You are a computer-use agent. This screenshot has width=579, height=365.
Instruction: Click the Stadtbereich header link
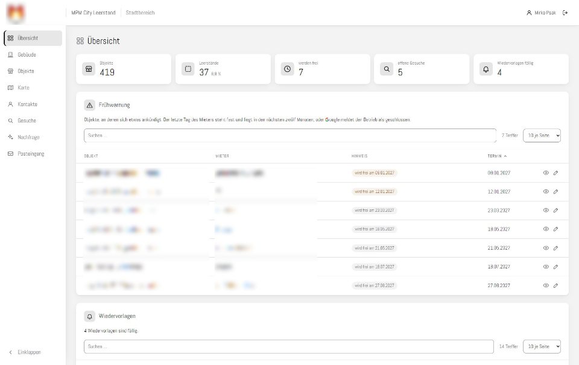pos(140,13)
